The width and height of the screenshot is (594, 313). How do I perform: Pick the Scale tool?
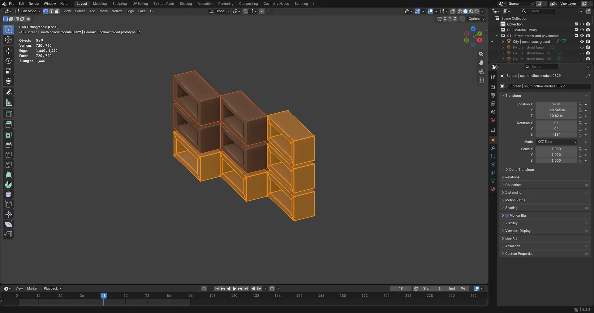pos(9,71)
